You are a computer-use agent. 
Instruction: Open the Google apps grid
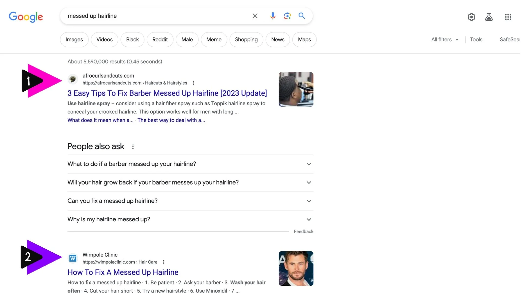point(508,17)
